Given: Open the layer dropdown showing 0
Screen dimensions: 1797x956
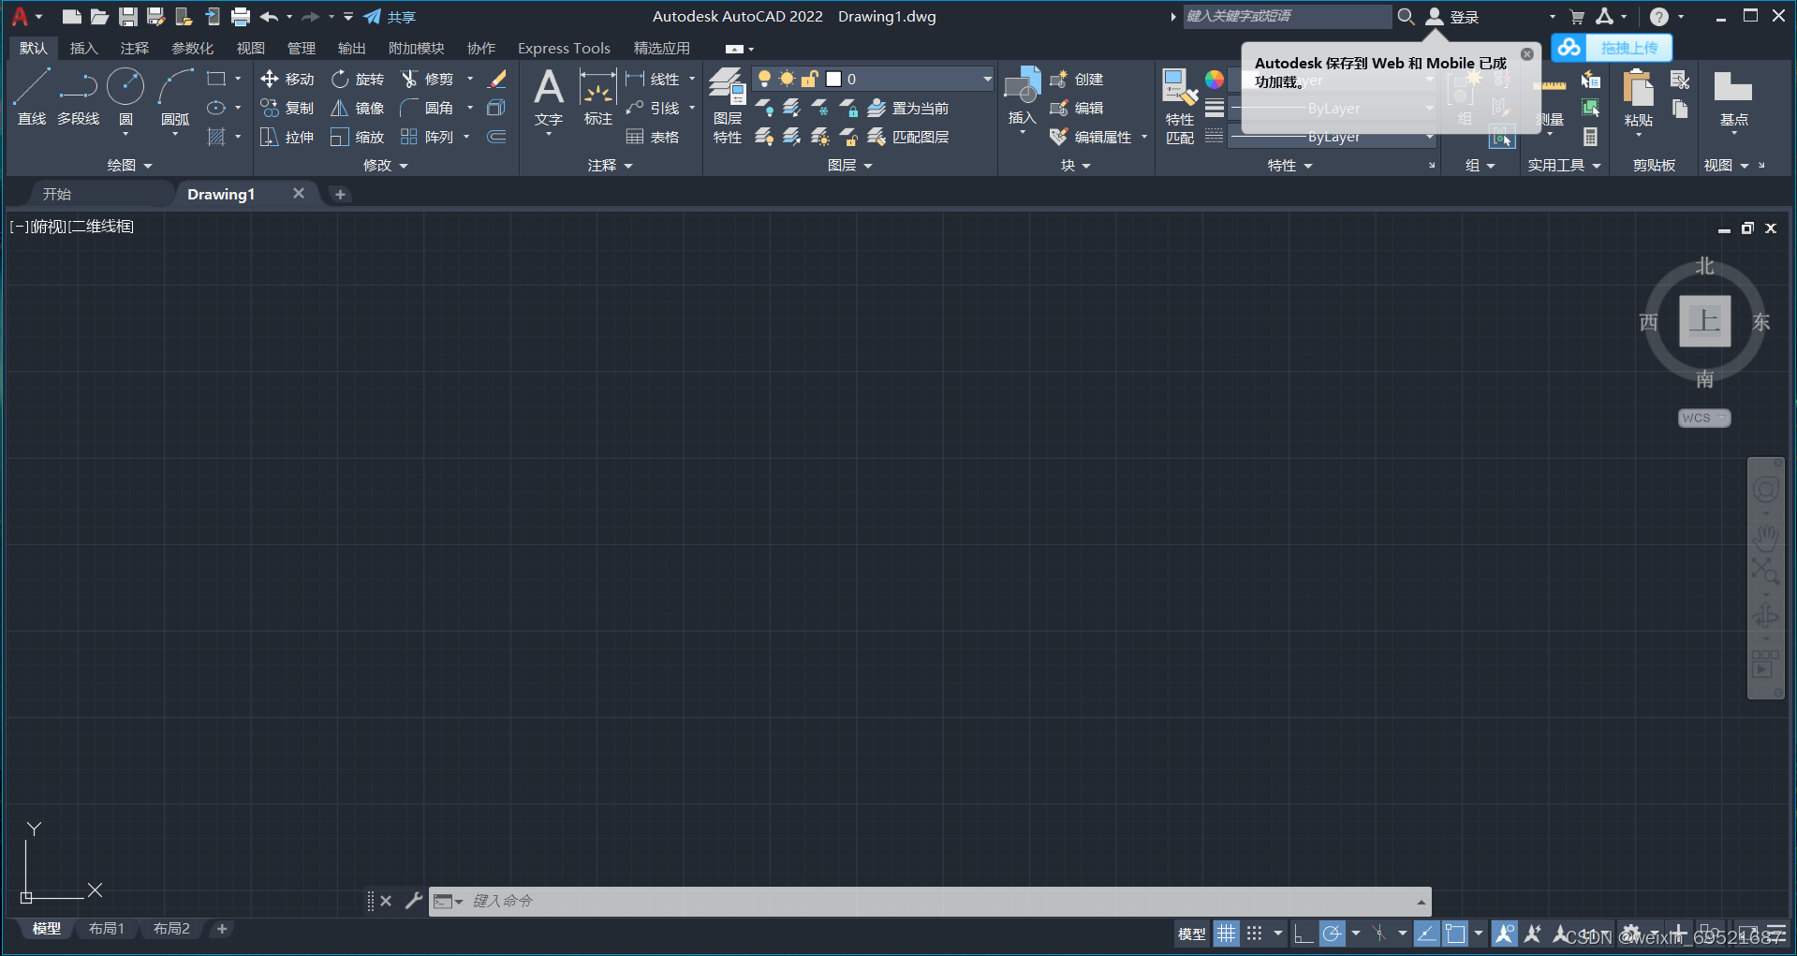Looking at the screenshot, I should (x=874, y=80).
